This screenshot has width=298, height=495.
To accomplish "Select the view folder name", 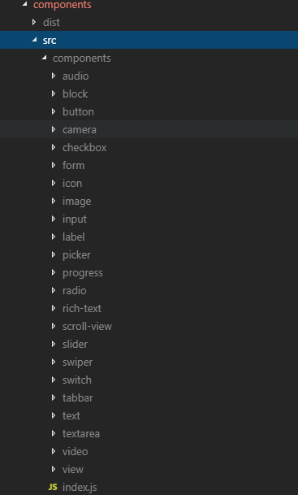I will click(x=73, y=470).
